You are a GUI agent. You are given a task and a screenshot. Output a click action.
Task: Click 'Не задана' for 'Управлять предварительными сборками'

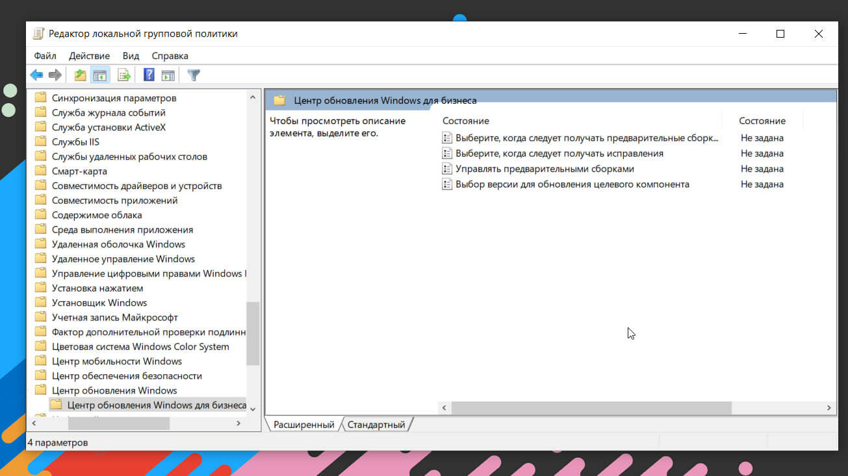[x=762, y=169]
